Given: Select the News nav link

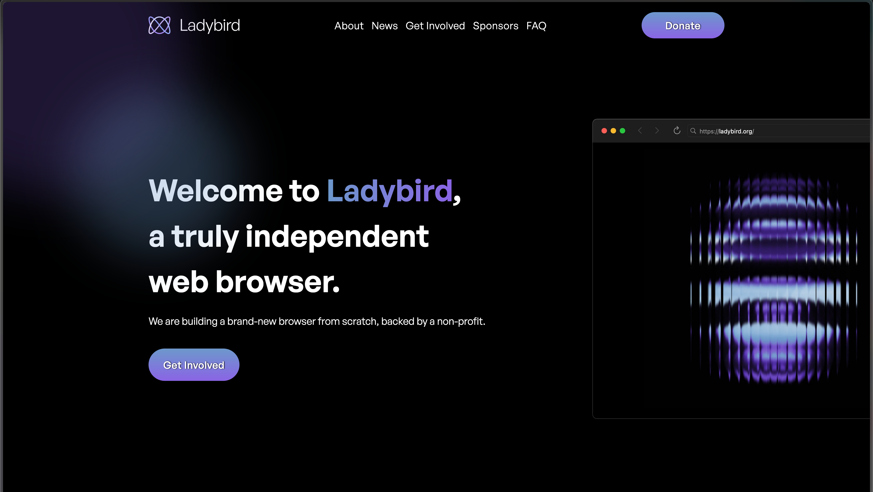Looking at the screenshot, I should pos(384,25).
